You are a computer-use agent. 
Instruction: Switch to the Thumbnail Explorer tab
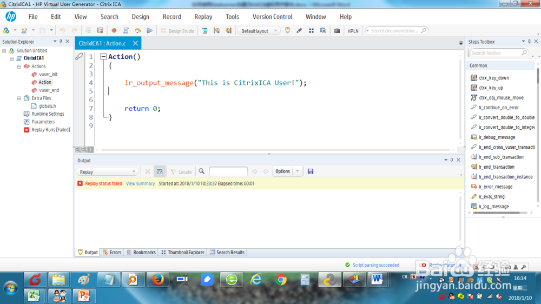point(183,252)
